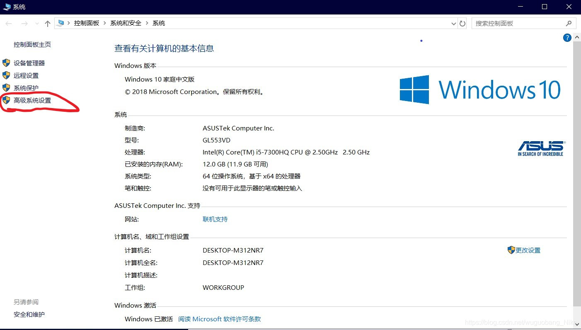
Task: Click the text Windows 10 家庭中文版
Action: [x=160, y=79]
